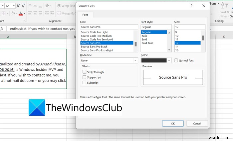Click the font style list up arrow
Image resolution: width=233 pixels, height=141 pixels.
(x=169, y=33)
